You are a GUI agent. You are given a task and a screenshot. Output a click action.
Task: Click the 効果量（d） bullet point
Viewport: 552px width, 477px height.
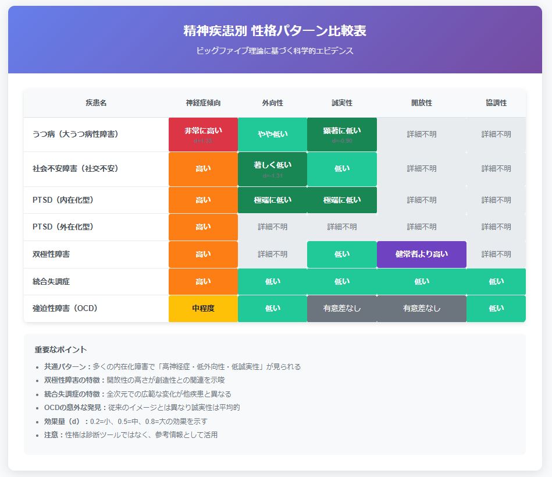tap(126, 421)
